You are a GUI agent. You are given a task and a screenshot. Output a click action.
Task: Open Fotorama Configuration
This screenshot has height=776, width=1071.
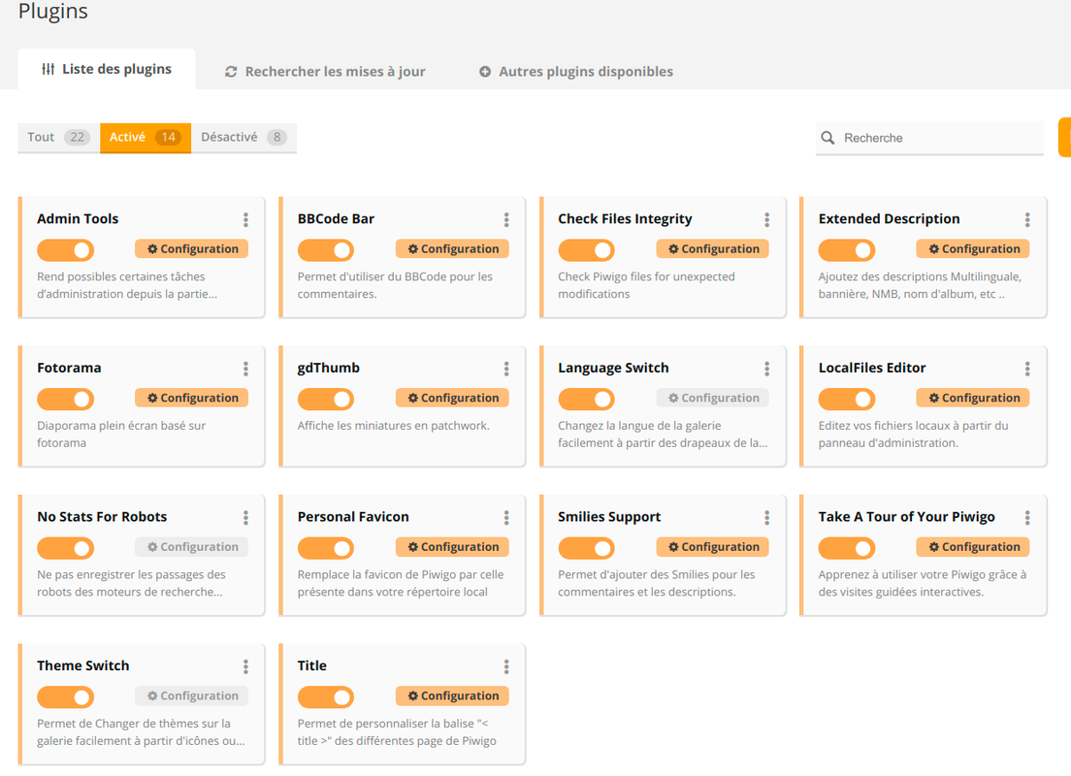pos(192,398)
